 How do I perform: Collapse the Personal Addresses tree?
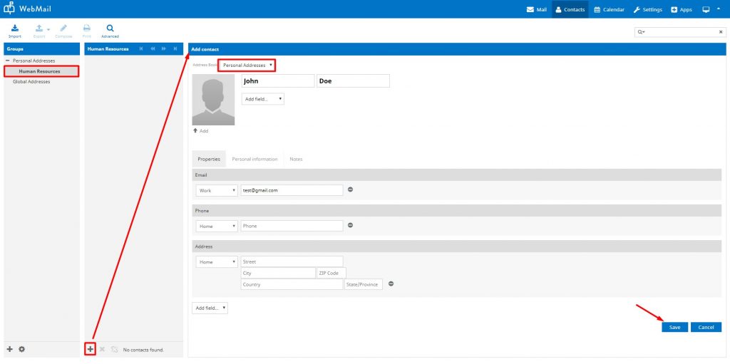[x=8, y=61]
